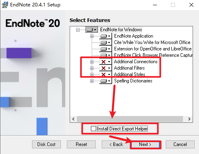
Task: Open the EndNote Application install-state drive icon
Action: coord(105,36)
